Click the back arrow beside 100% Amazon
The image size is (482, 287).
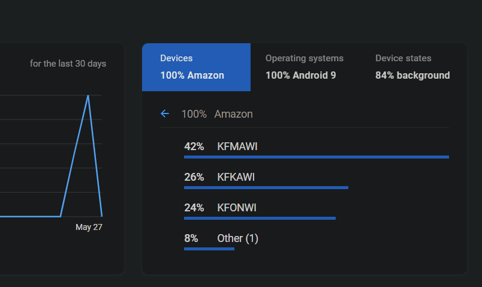click(x=165, y=113)
